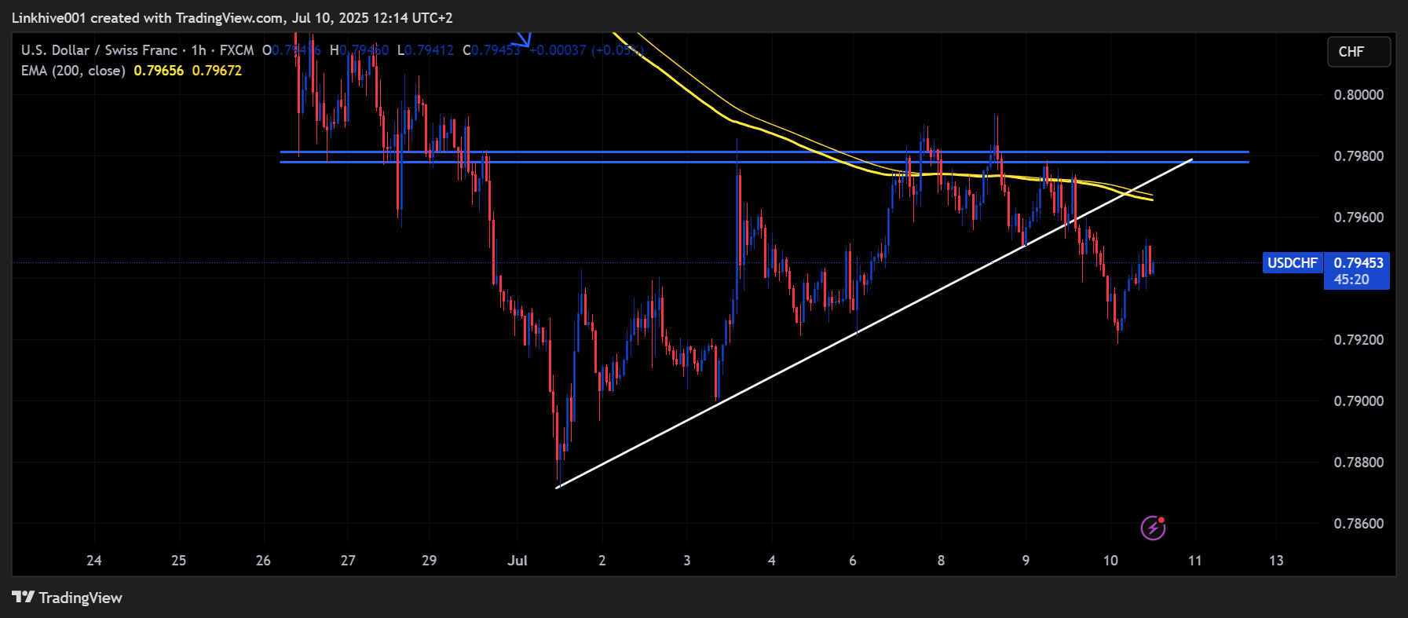Click the 0.78600 price axis label
The width and height of the screenshot is (1408, 618).
pyautogui.click(x=1359, y=524)
